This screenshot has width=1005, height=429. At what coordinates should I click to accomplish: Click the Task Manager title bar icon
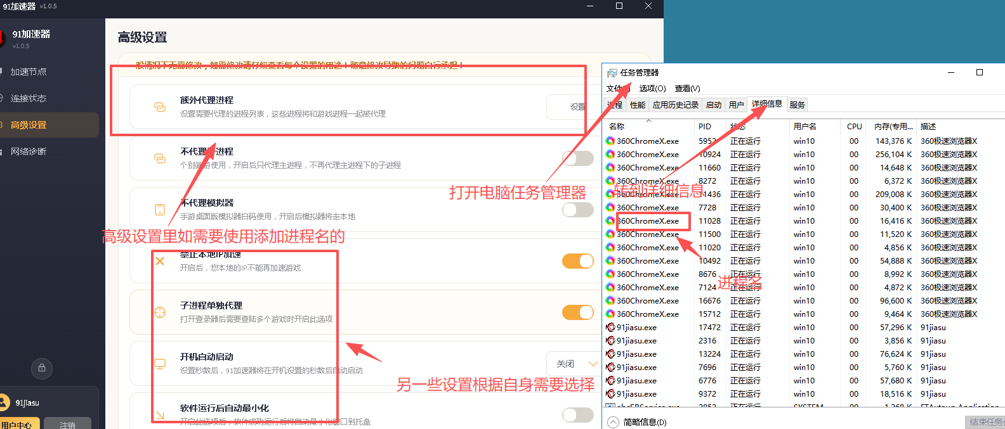(x=612, y=73)
